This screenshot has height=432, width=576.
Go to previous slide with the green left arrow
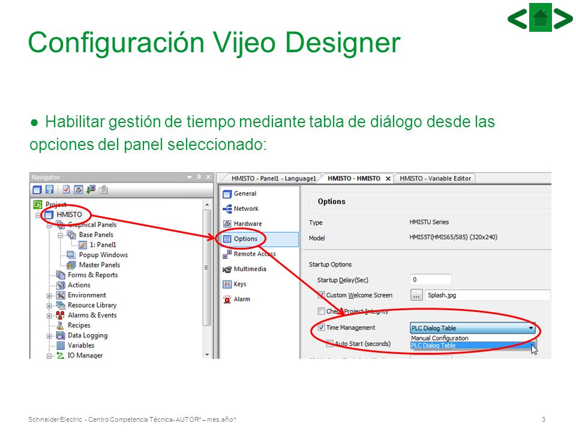click(x=517, y=18)
